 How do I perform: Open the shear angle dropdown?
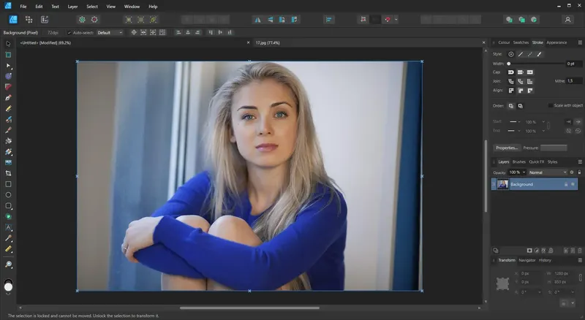click(x=573, y=292)
